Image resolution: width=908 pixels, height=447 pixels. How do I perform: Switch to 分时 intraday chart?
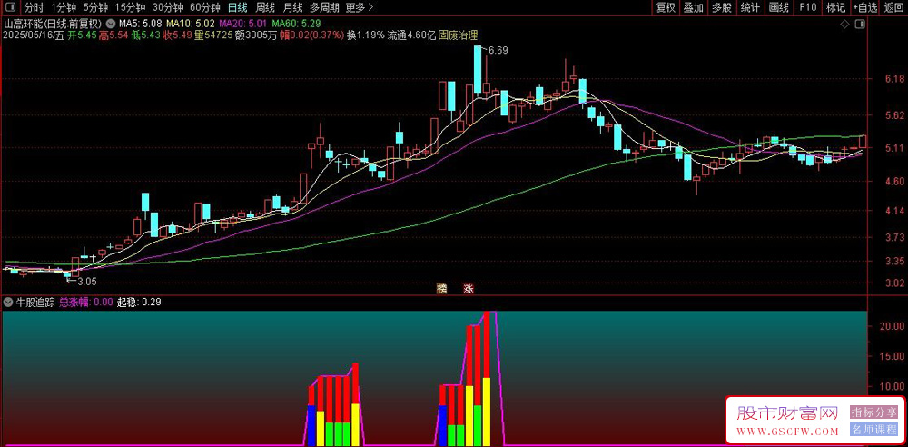[x=35, y=7]
